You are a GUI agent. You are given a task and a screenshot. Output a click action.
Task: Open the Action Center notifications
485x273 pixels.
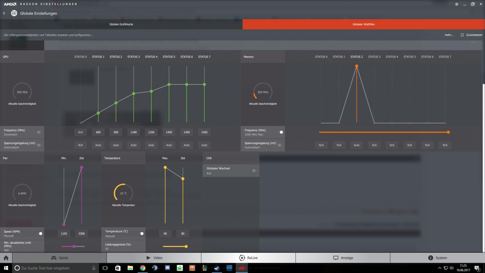click(477, 268)
